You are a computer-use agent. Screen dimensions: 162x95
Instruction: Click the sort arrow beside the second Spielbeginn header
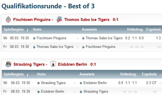[28, 75]
